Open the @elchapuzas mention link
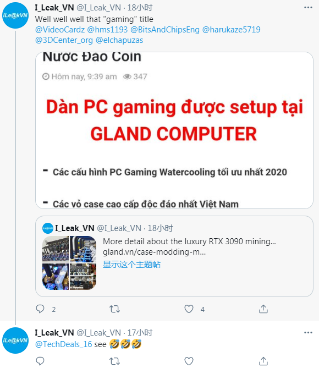The height and width of the screenshot is (368, 319). pyautogui.click(x=119, y=40)
